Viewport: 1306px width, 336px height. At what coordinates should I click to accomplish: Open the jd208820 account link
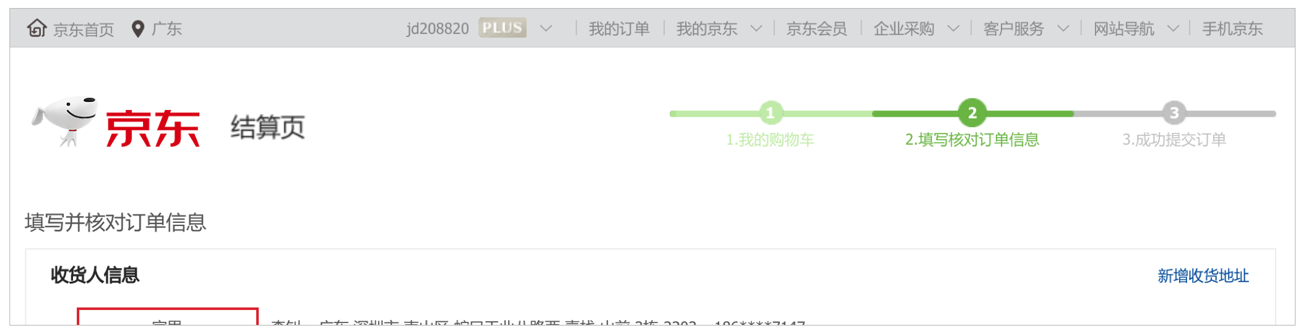pos(438,28)
